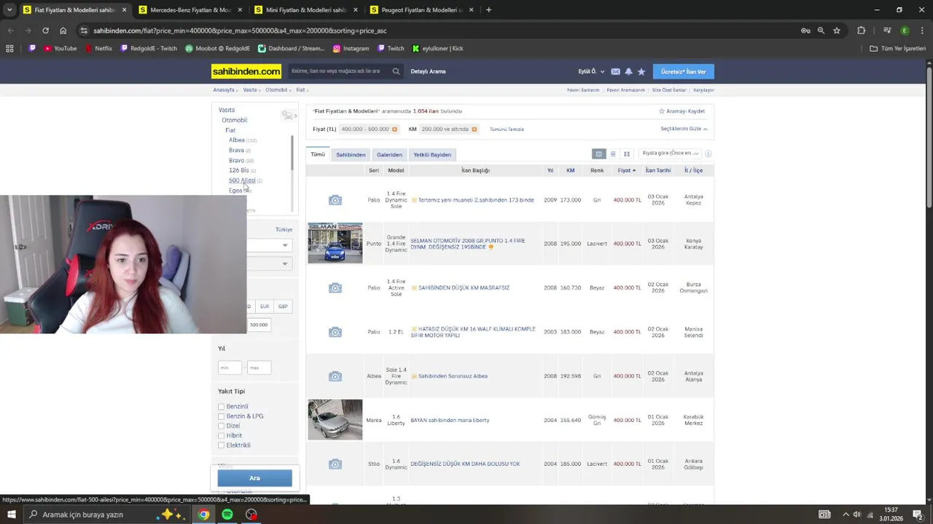The height and width of the screenshot is (524, 933).
Task: Select GBP currency option
Action: [x=283, y=306]
